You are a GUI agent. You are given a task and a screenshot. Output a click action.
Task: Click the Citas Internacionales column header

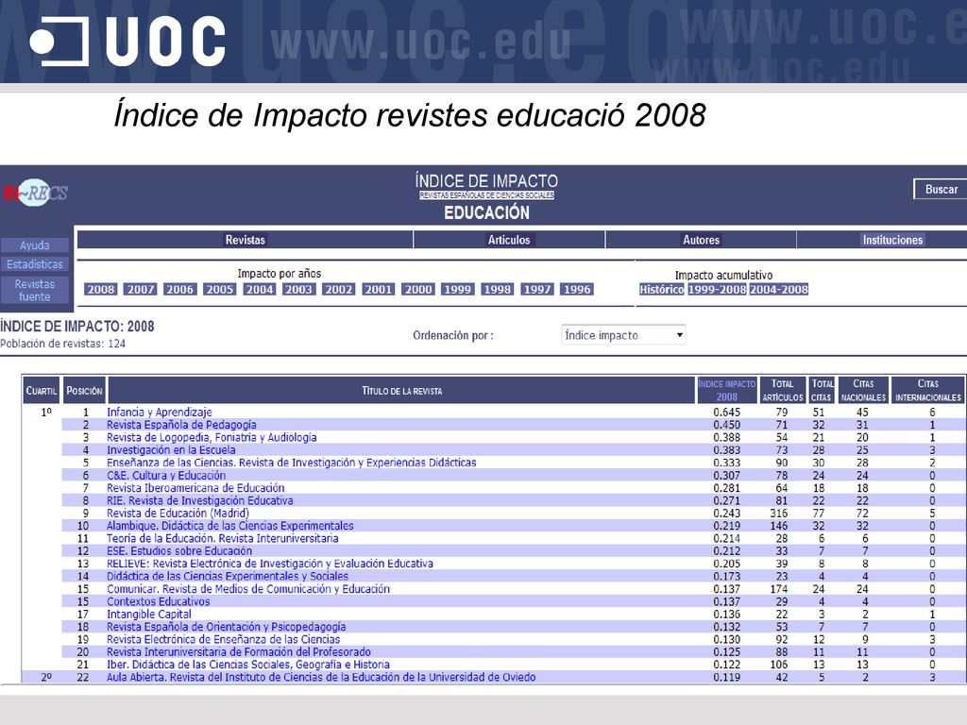pos(928,390)
